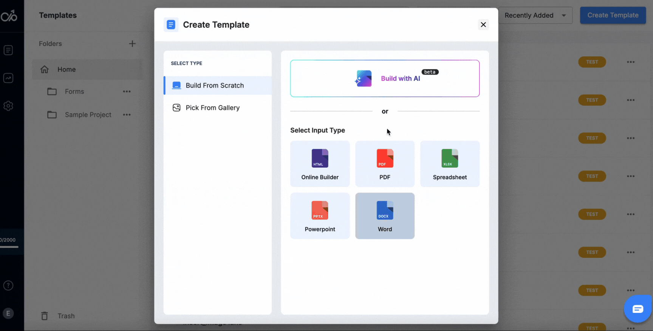The width and height of the screenshot is (653, 331).
Task: Open the Home folder
Action: [x=67, y=69]
